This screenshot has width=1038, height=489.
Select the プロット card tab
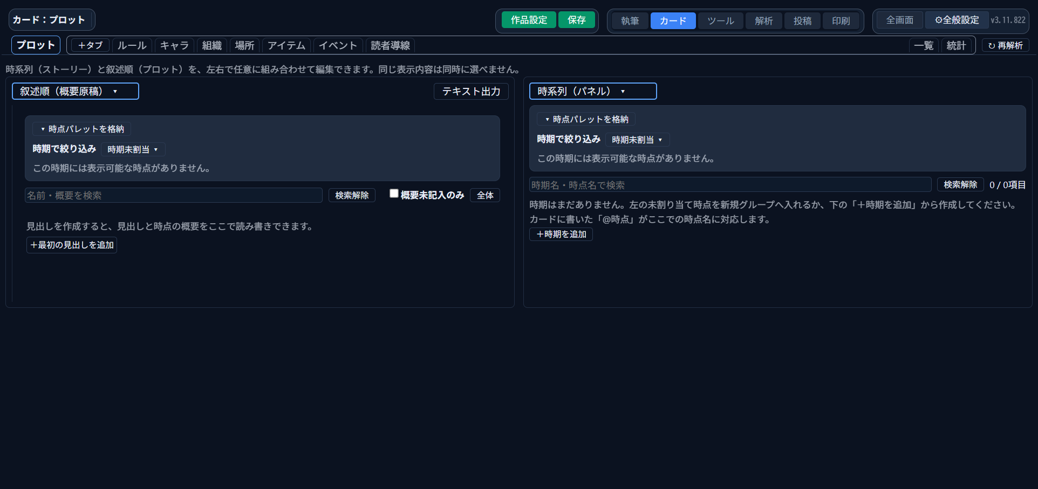36,45
